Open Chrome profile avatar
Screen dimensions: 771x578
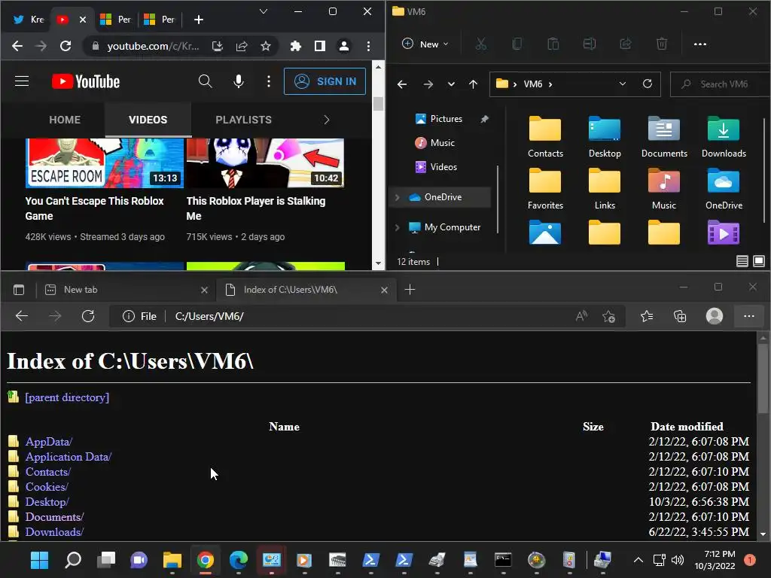[x=344, y=46]
